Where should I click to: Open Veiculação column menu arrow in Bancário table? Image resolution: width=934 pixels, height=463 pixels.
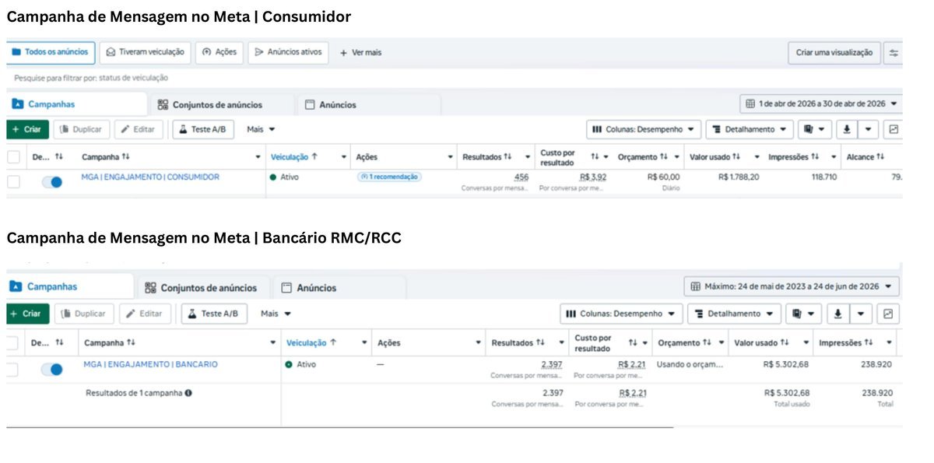(365, 342)
